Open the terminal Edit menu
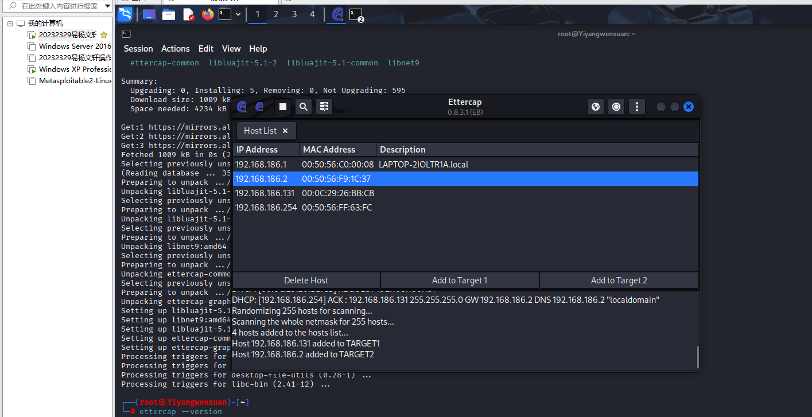The width and height of the screenshot is (812, 417). click(x=206, y=49)
